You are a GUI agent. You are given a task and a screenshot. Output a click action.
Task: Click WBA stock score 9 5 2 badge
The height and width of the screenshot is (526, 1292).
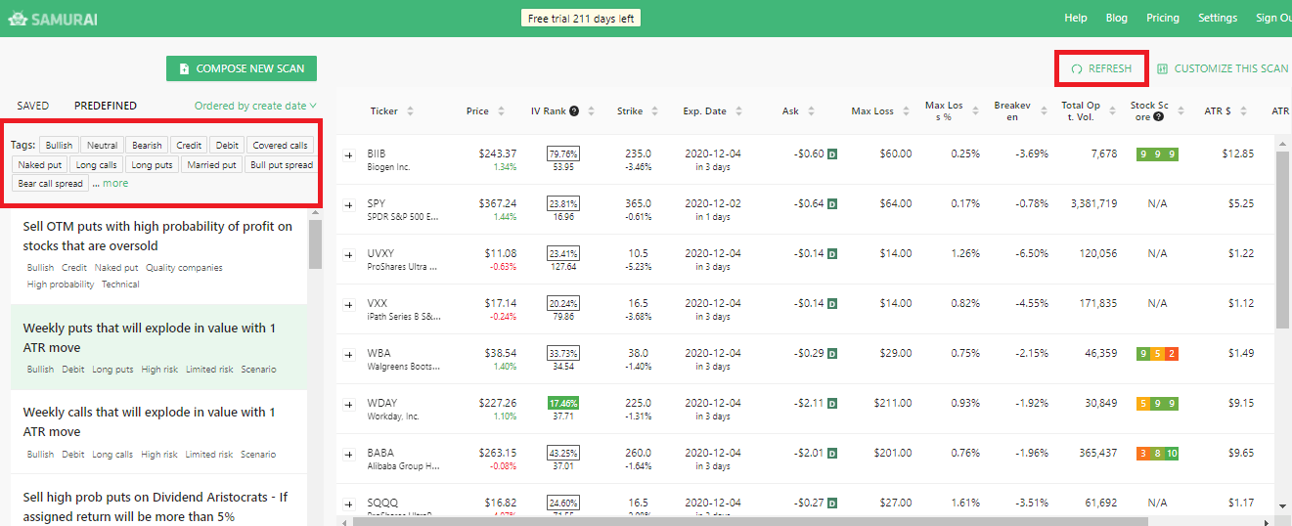click(1157, 354)
